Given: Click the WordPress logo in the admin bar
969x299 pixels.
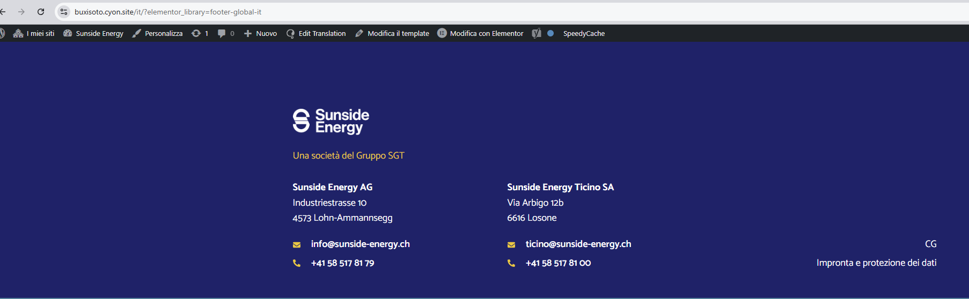Looking at the screenshot, I should pos(2,33).
